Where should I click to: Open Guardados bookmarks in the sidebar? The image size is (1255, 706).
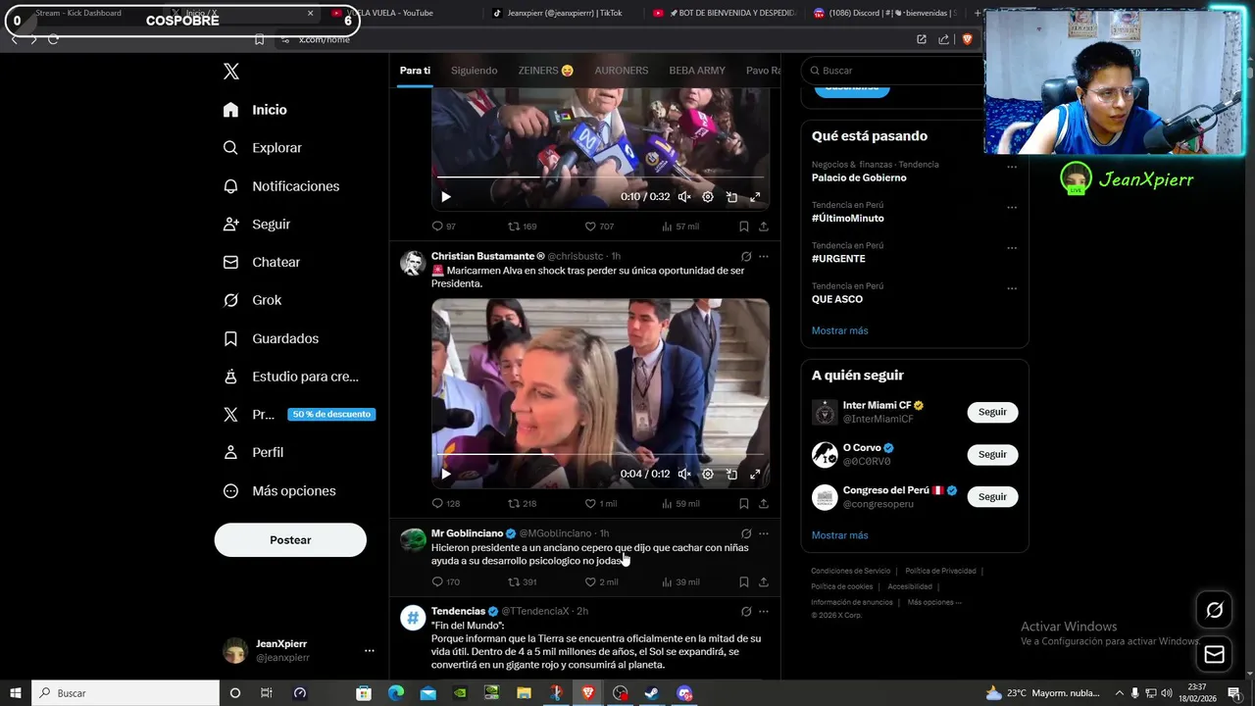[271, 338]
